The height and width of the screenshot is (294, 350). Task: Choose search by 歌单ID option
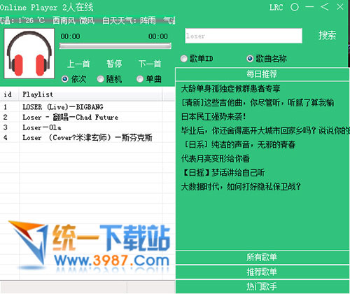coord(197,59)
